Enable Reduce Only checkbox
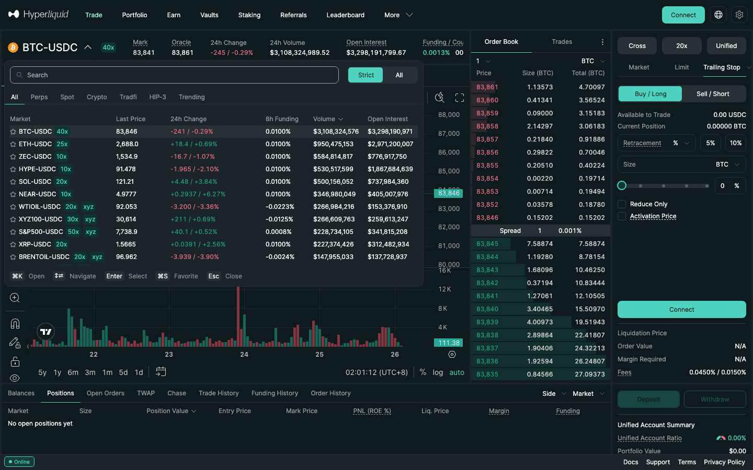 coord(622,204)
